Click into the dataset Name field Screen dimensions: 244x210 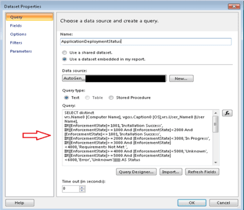pos(146,41)
